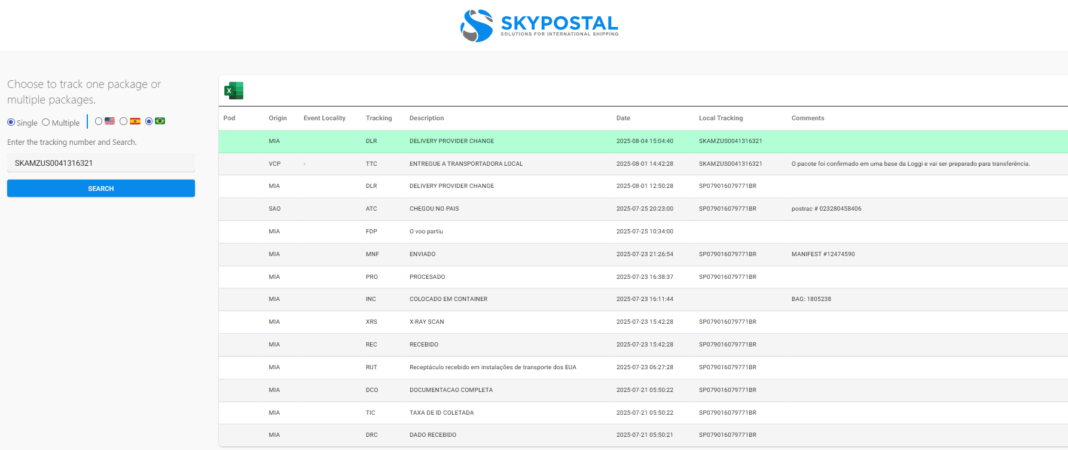Click the ENVIADO description
The width and height of the screenshot is (1068, 450).
422,254
